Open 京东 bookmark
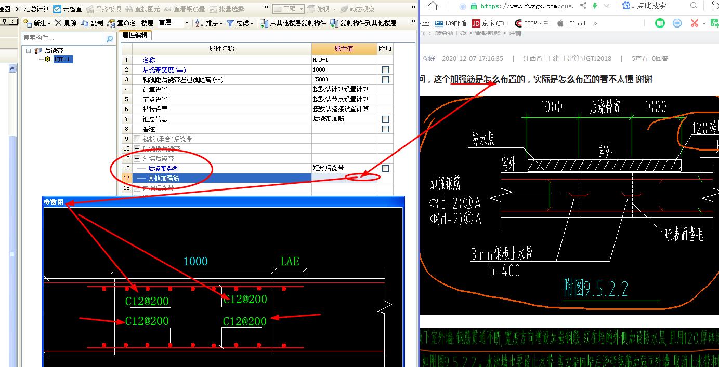This screenshot has height=367, width=719. [488, 23]
